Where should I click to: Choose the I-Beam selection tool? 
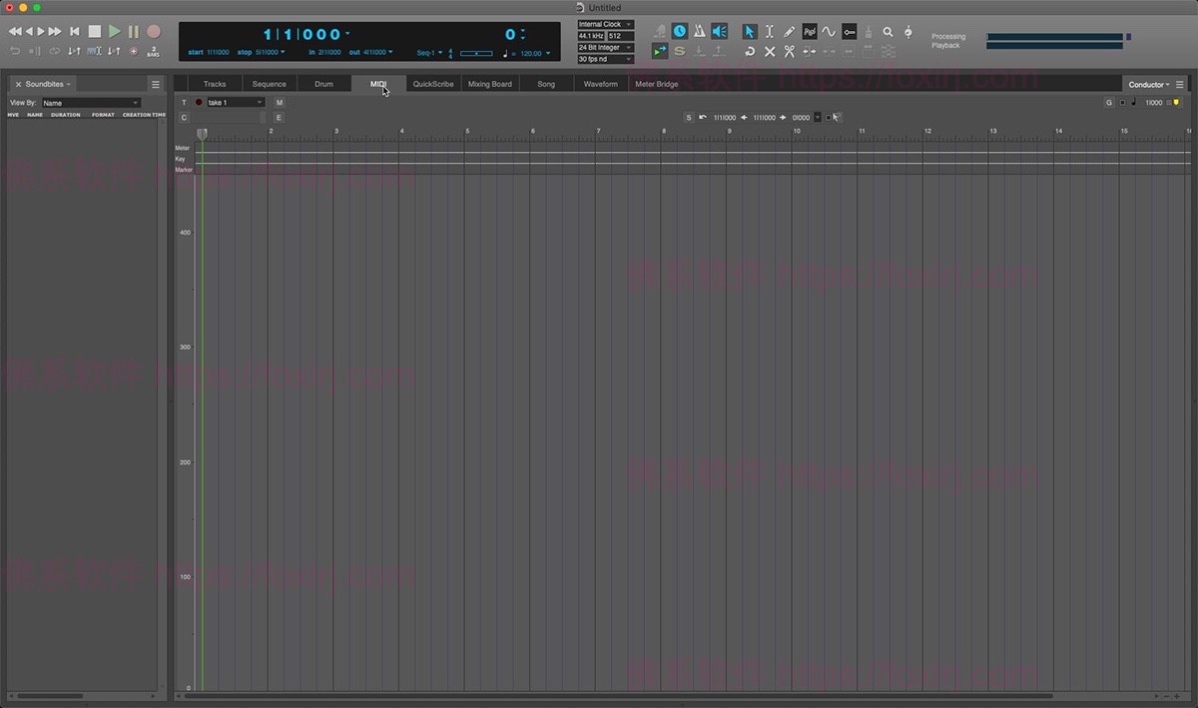click(x=769, y=32)
